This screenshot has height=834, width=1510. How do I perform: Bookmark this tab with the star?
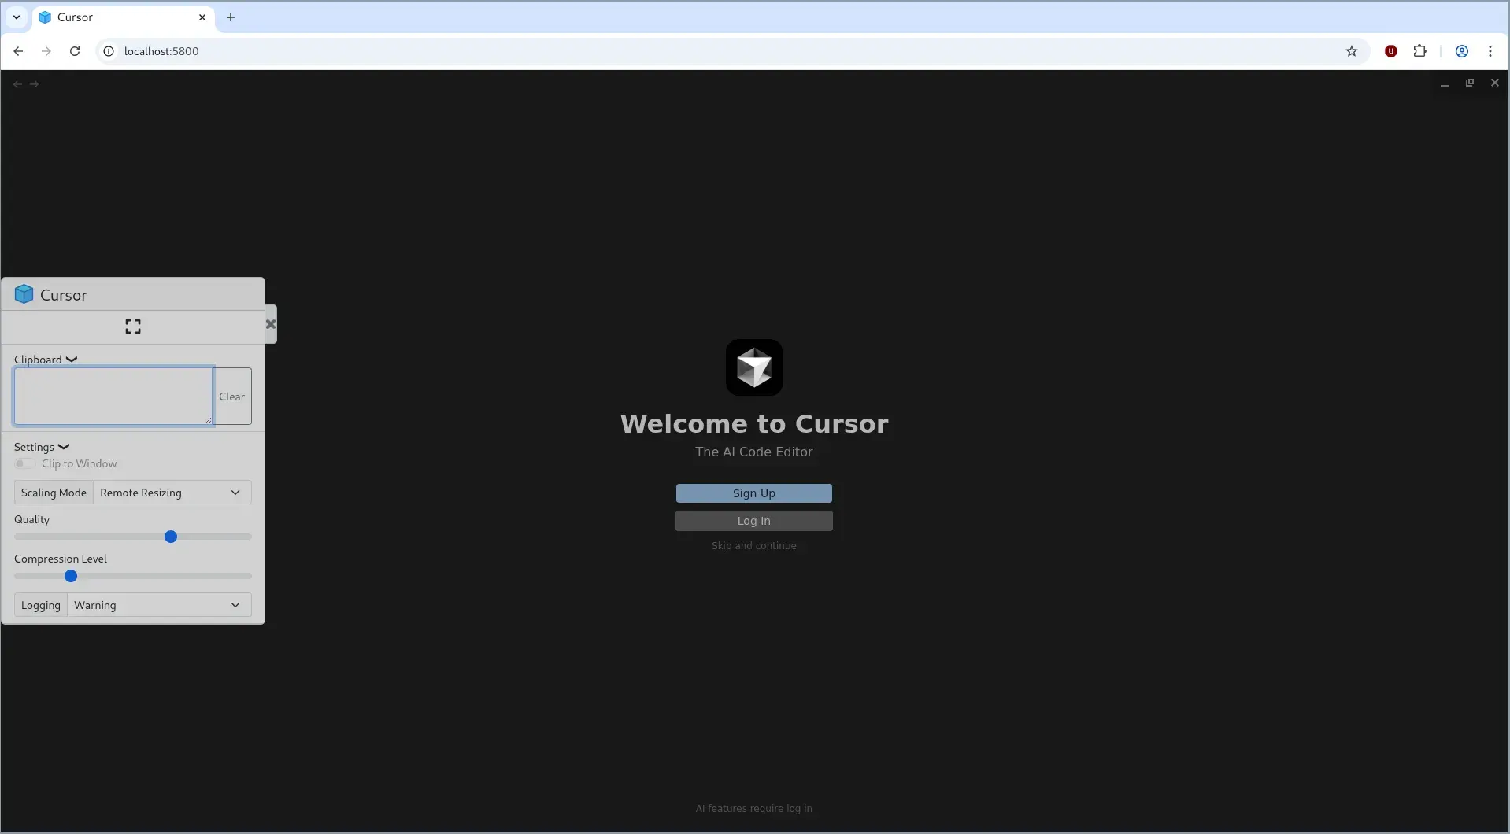[1352, 51]
